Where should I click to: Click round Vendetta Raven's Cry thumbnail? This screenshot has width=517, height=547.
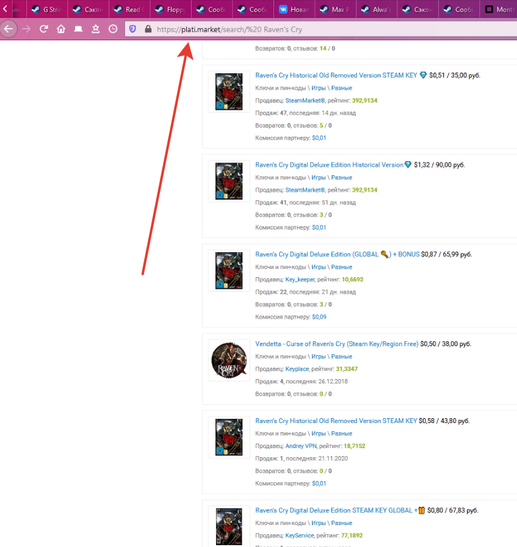229,360
